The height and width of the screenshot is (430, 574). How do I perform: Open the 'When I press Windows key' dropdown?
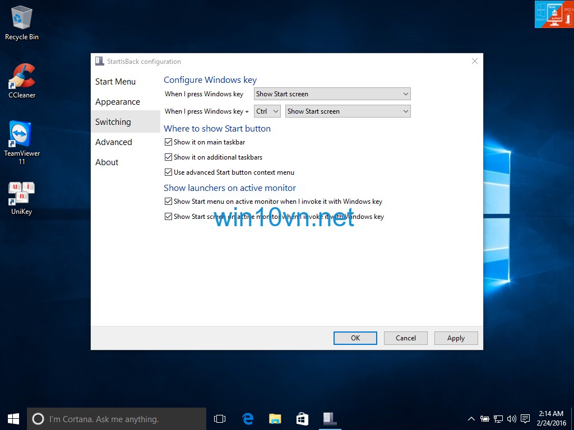(x=332, y=94)
